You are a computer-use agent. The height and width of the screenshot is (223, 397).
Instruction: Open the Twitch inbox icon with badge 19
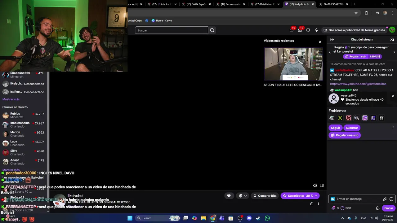[292, 30]
